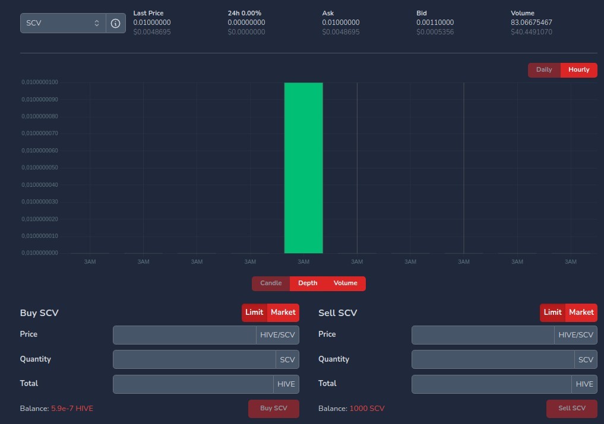
Task: Expand the SCV token selector dropdown
Action: (63, 23)
